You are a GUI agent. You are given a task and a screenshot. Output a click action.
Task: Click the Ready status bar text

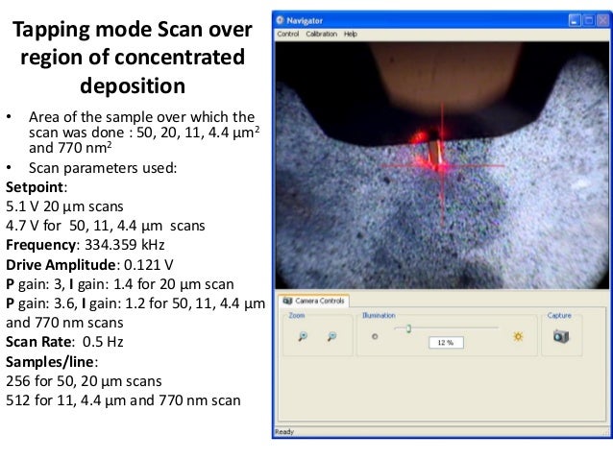click(x=284, y=431)
